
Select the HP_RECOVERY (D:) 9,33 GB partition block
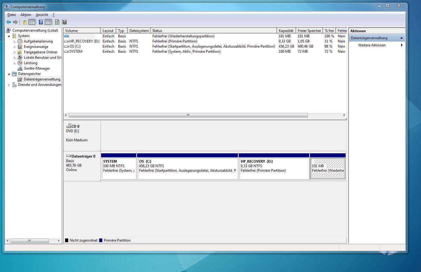pyautogui.click(x=274, y=166)
